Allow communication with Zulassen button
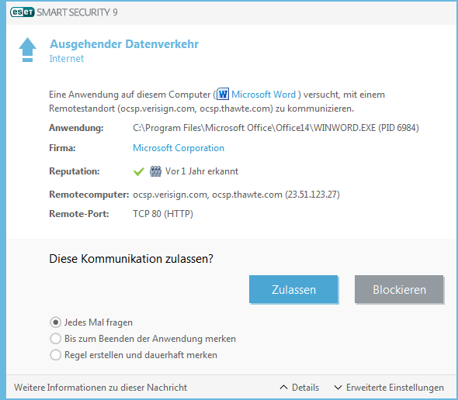Image resolution: width=458 pixels, height=400 pixels. (x=293, y=289)
